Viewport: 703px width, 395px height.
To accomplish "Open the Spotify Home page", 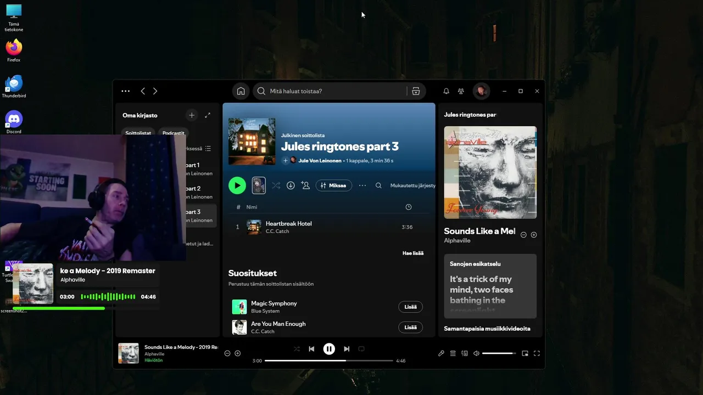I will (x=240, y=91).
